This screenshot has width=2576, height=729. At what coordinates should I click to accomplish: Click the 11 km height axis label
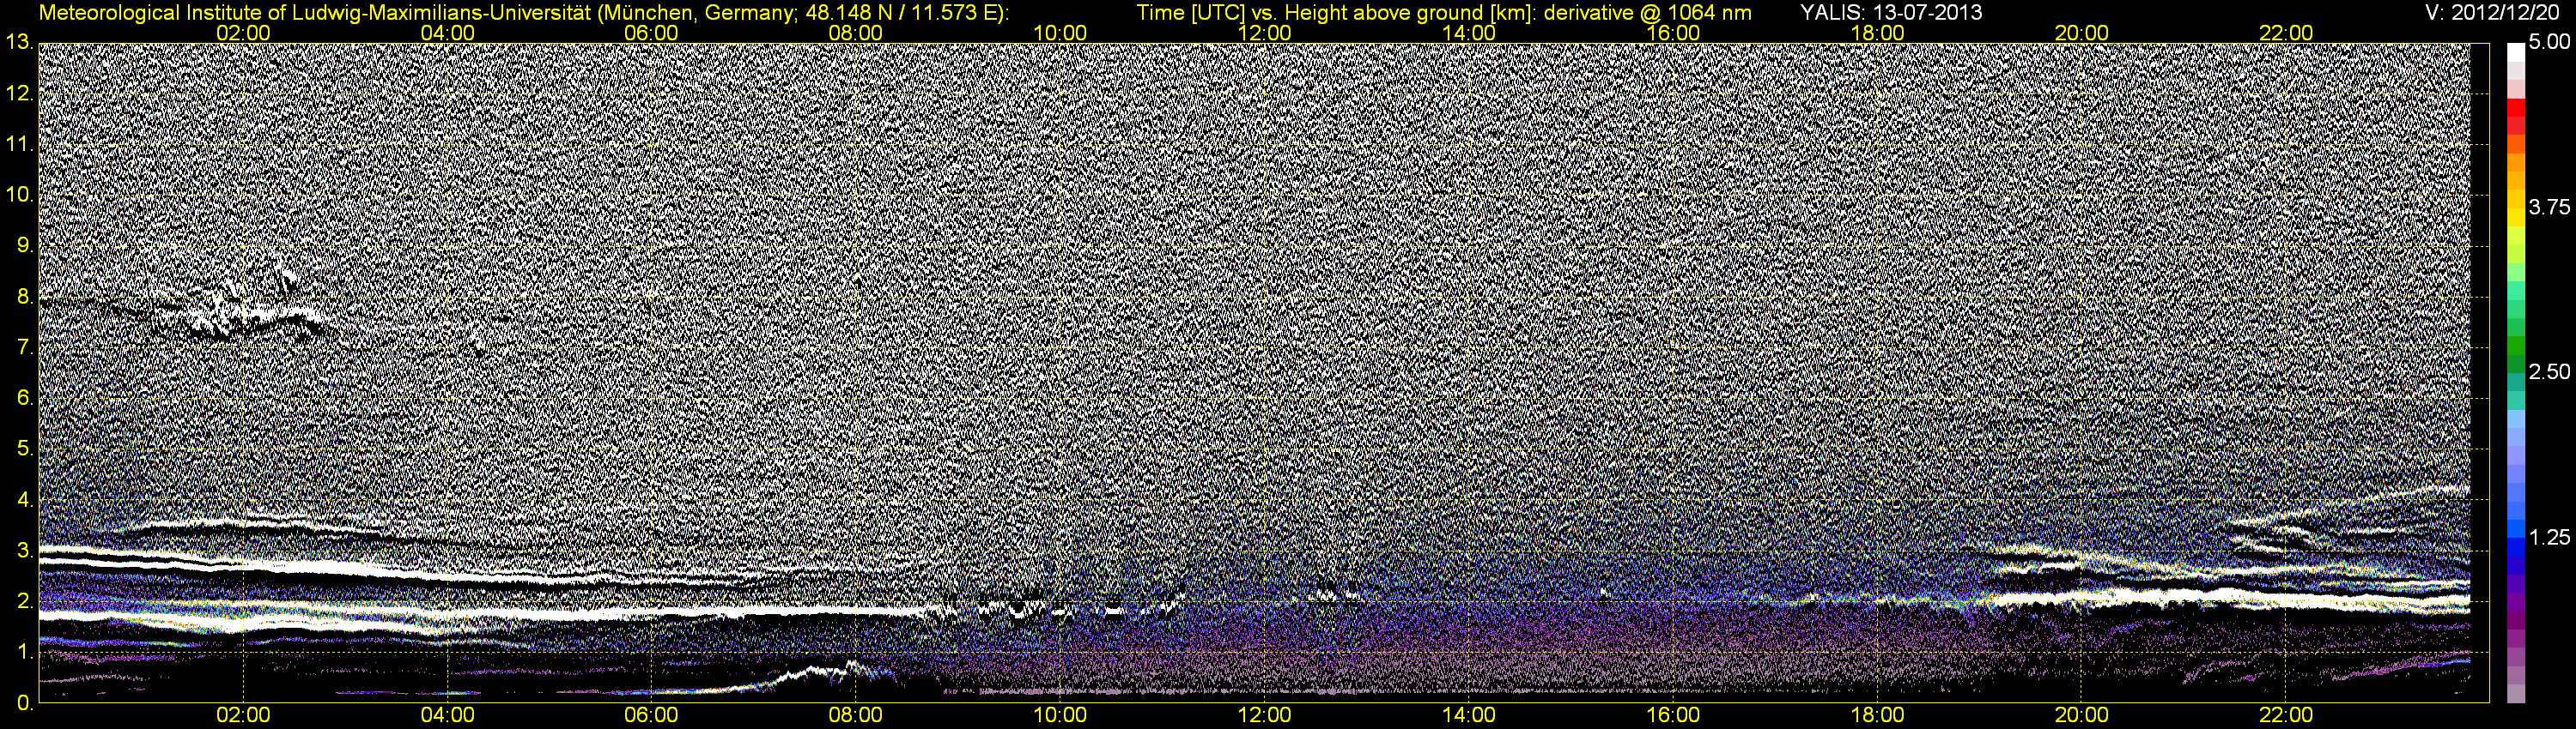click(19, 144)
